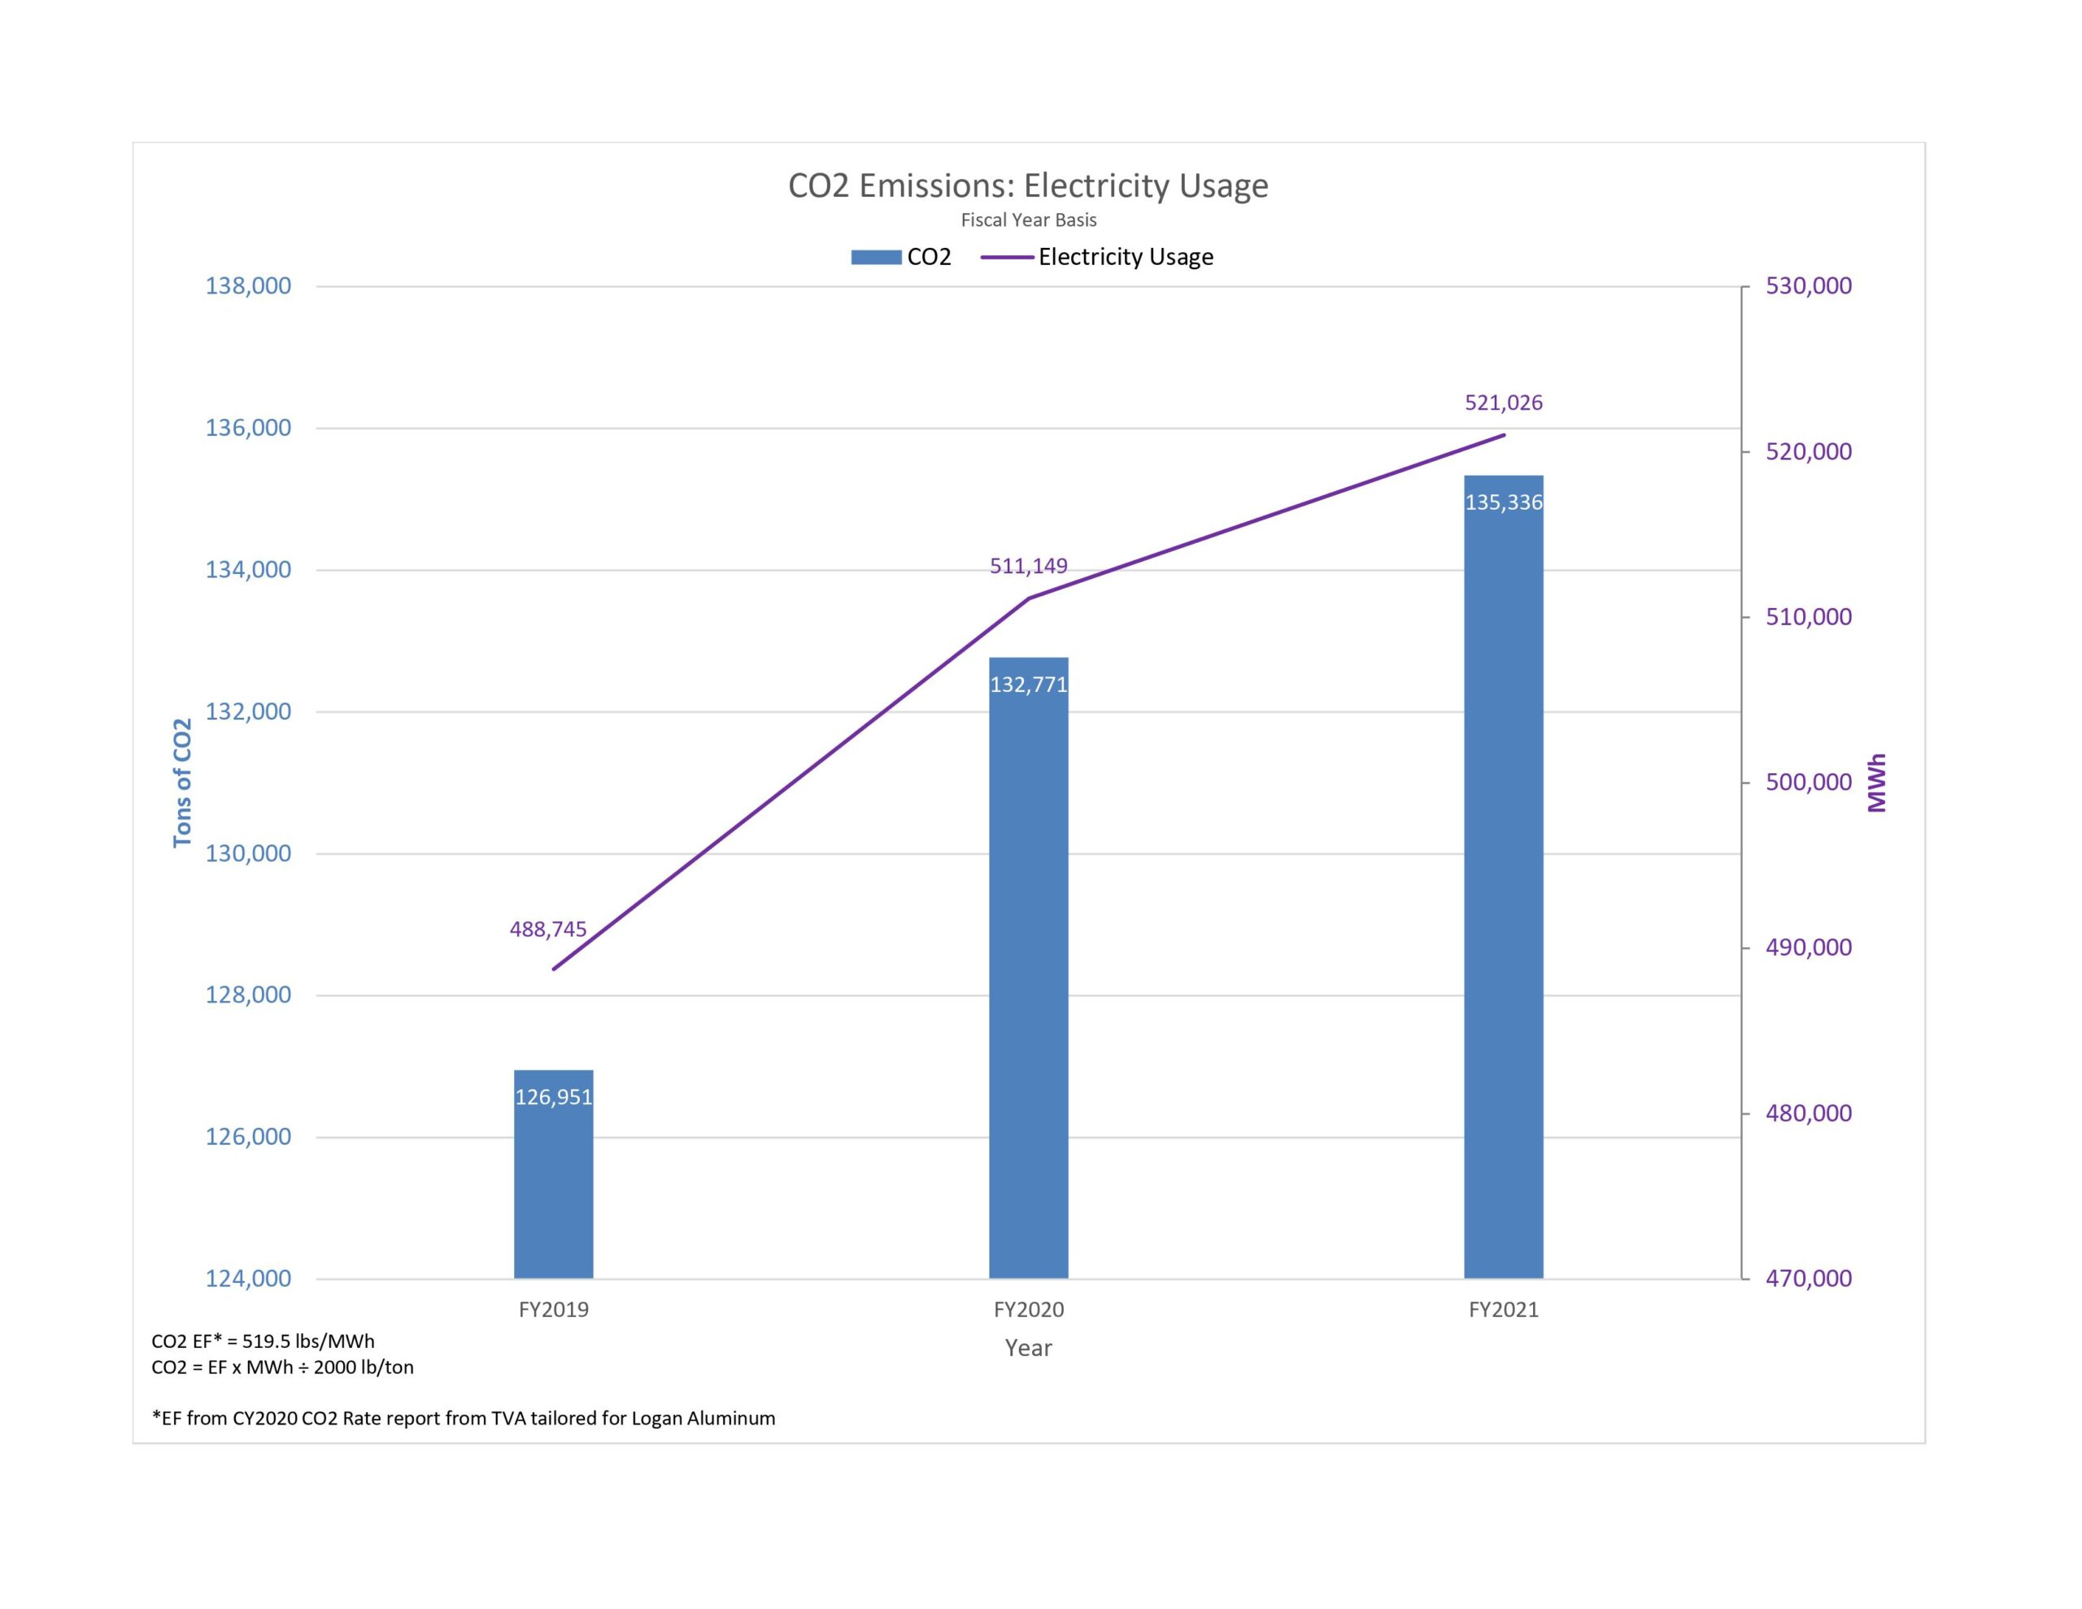Click the FY2021 CO2 bar
2082x1609 pixels.
coord(1503,877)
